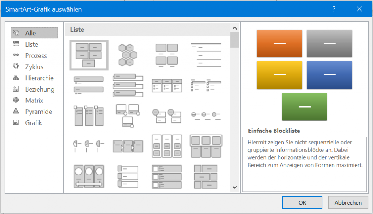Click the description starting with Hiermit zeigen Sie
This screenshot has width=373, height=214.
(305, 154)
